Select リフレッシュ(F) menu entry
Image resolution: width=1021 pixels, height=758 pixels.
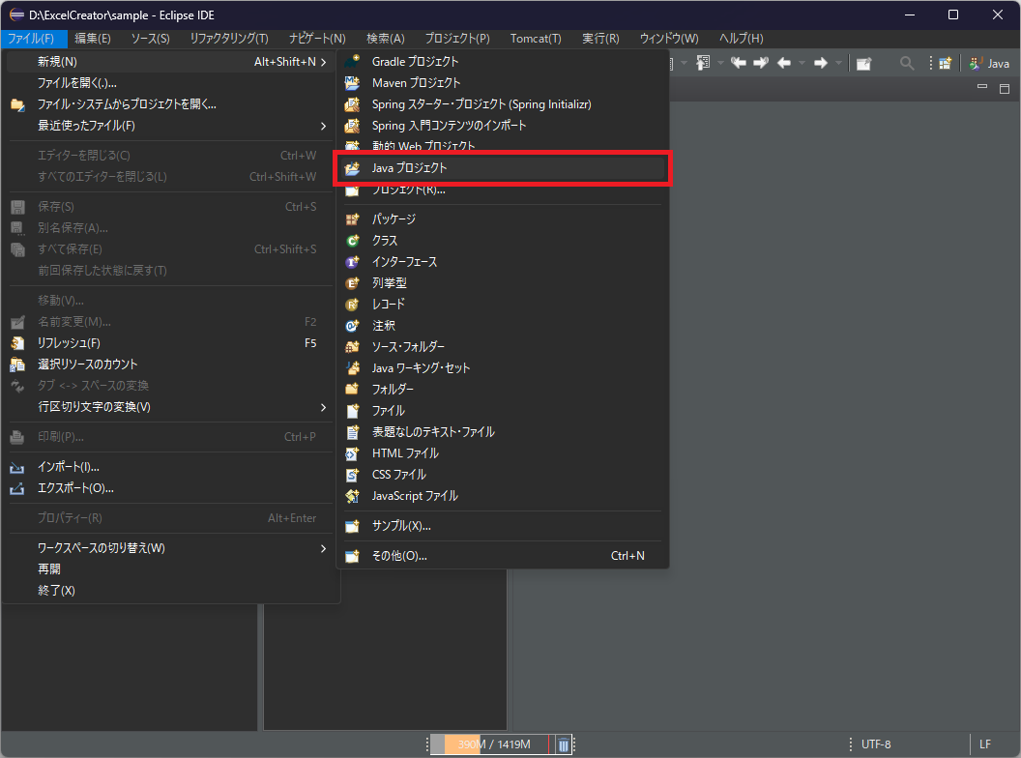pyautogui.click(x=170, y=343)
